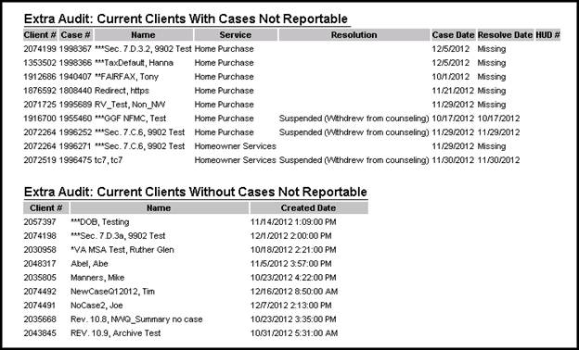Click the tc7, tc7 client name

109,160
